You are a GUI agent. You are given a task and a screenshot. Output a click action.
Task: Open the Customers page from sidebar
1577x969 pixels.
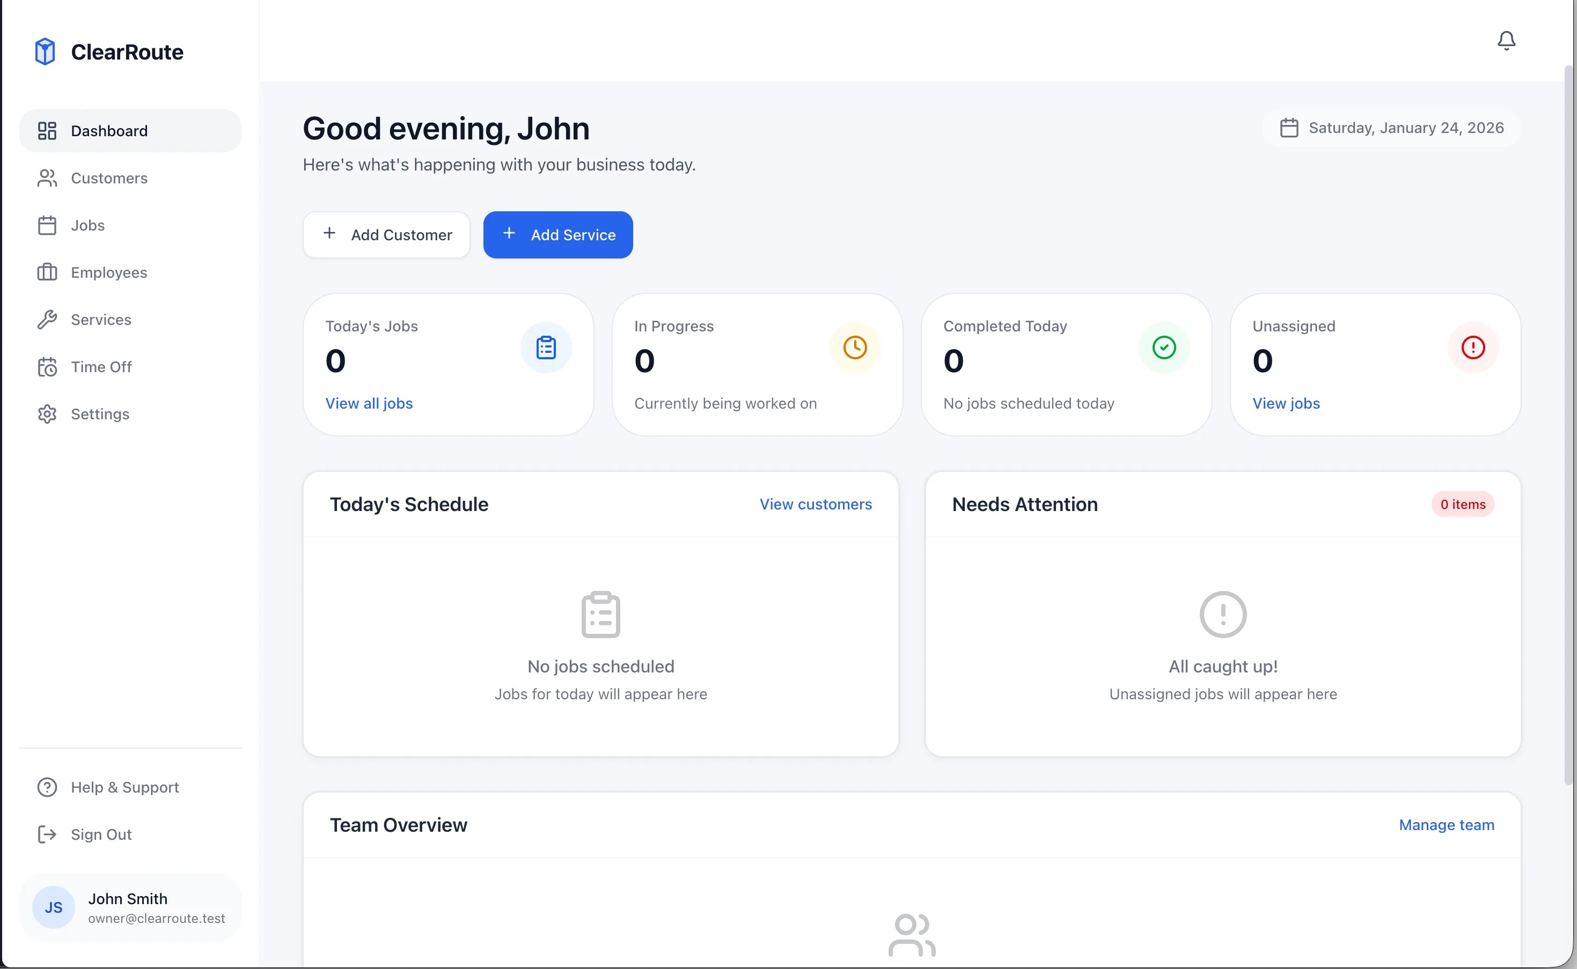(109, 178)
